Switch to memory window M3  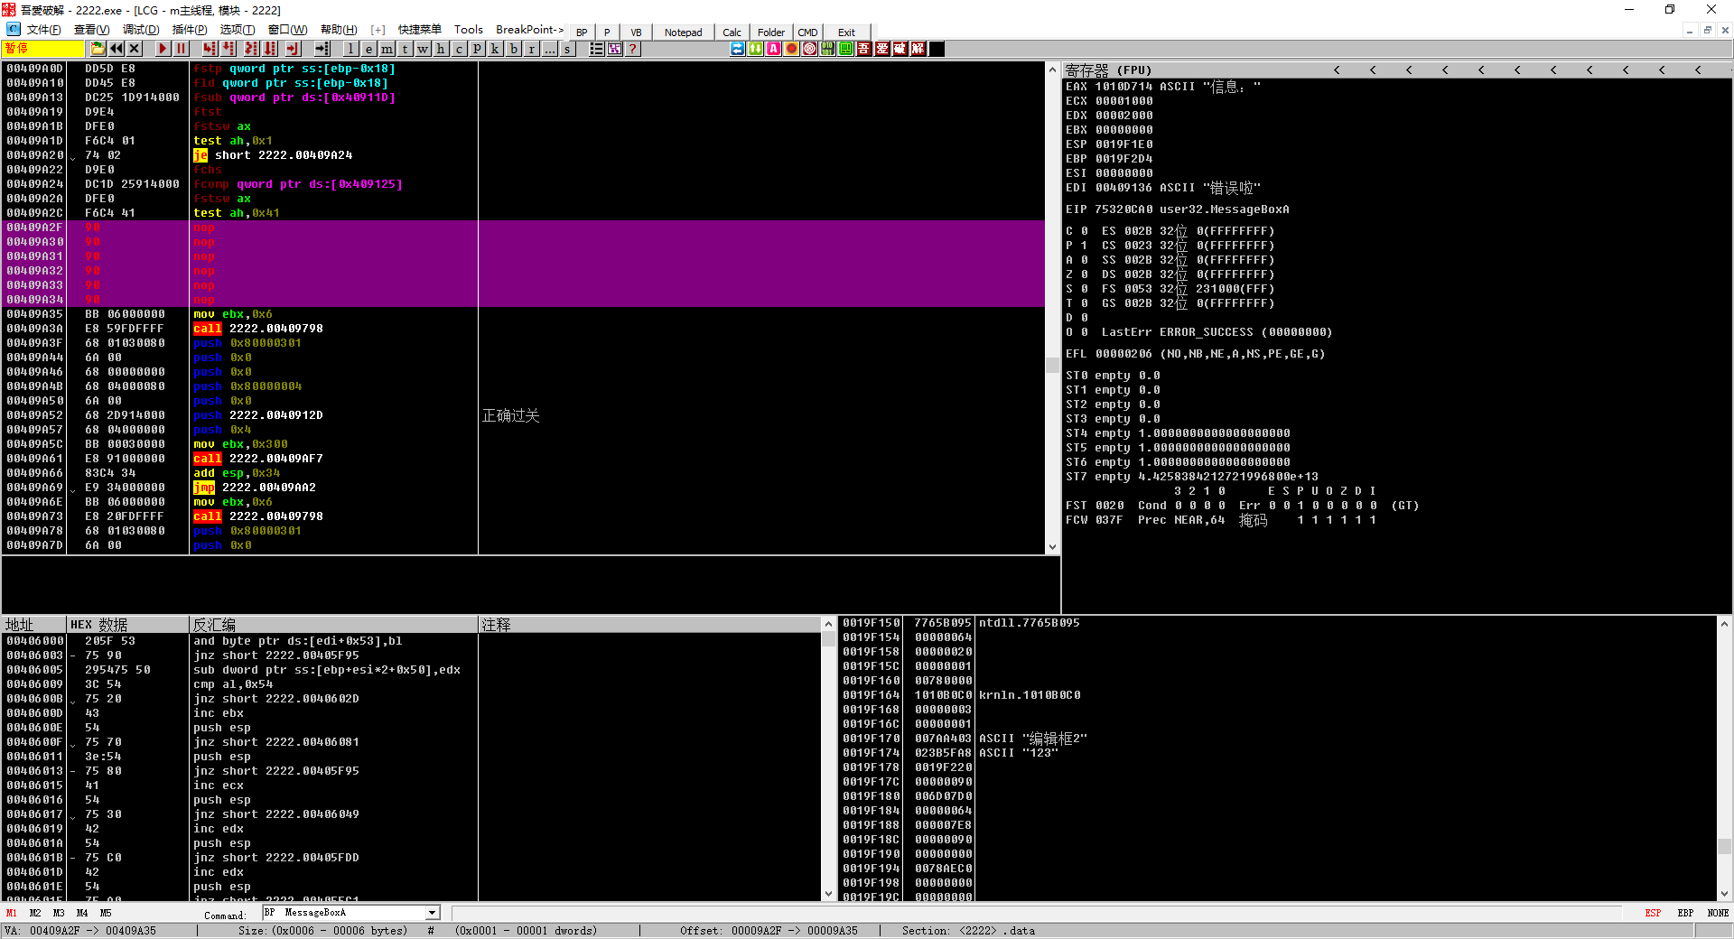click(x=59, y=914)
